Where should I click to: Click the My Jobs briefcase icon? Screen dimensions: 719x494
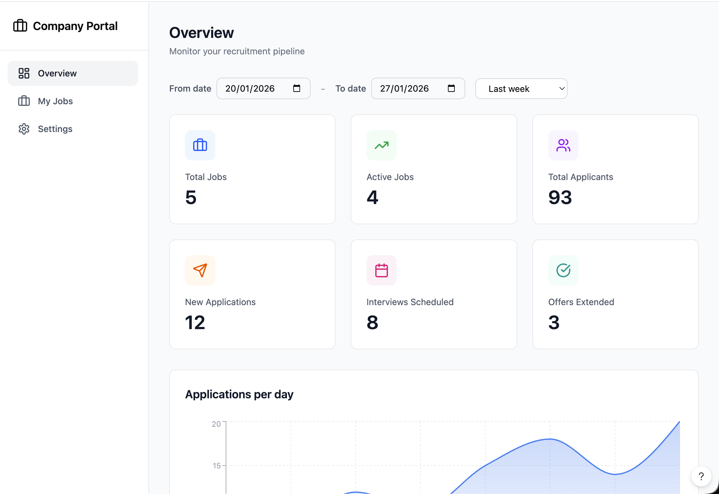[24, 101]
